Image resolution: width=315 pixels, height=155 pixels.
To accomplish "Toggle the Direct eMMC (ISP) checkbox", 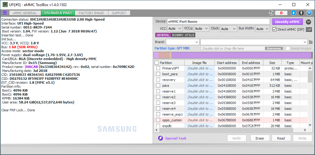I will coord(275,29).
